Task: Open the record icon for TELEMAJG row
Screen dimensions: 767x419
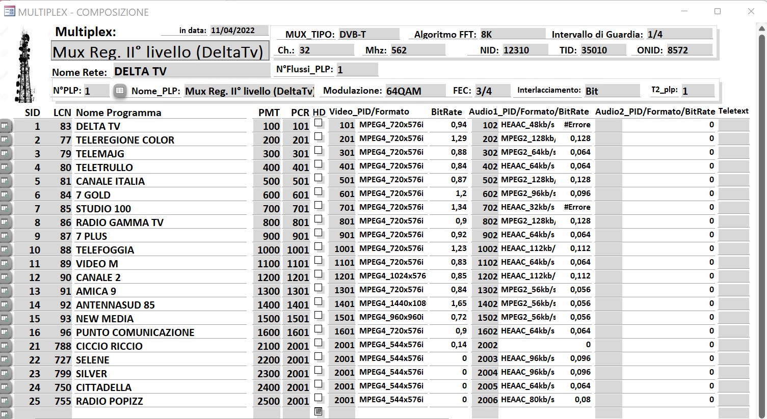Action: click(5, 153)
